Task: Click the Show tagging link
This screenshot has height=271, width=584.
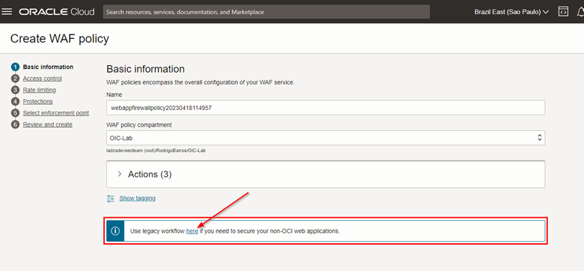Action: tap(137, 198)
